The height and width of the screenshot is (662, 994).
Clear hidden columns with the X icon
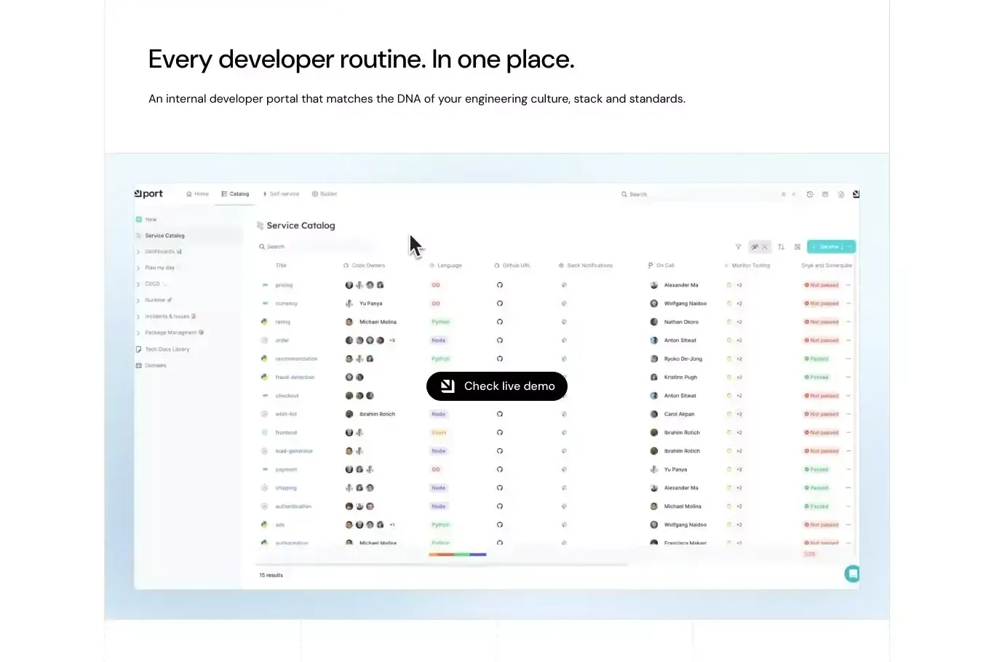765,247
